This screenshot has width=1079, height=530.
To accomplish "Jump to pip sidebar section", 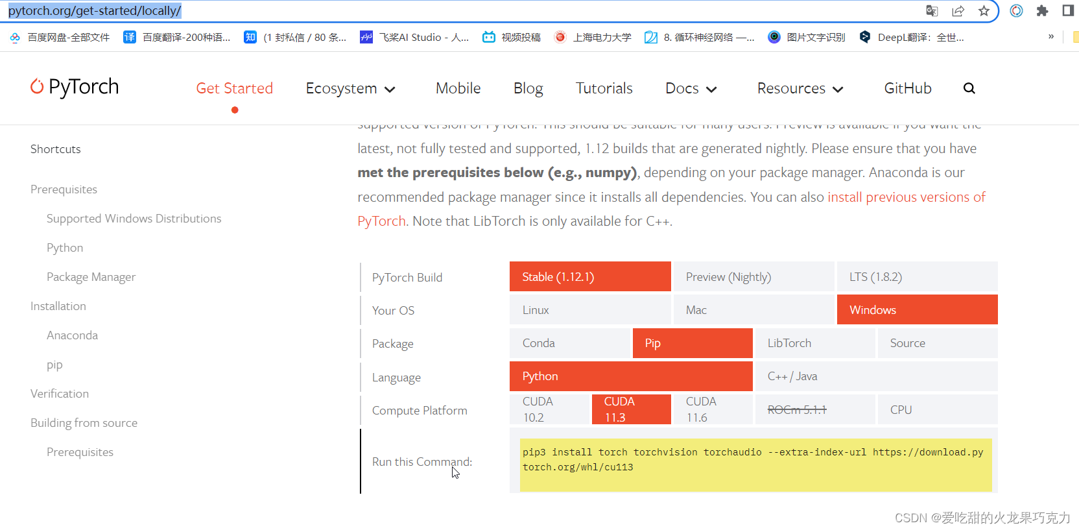I will (54, 365).
